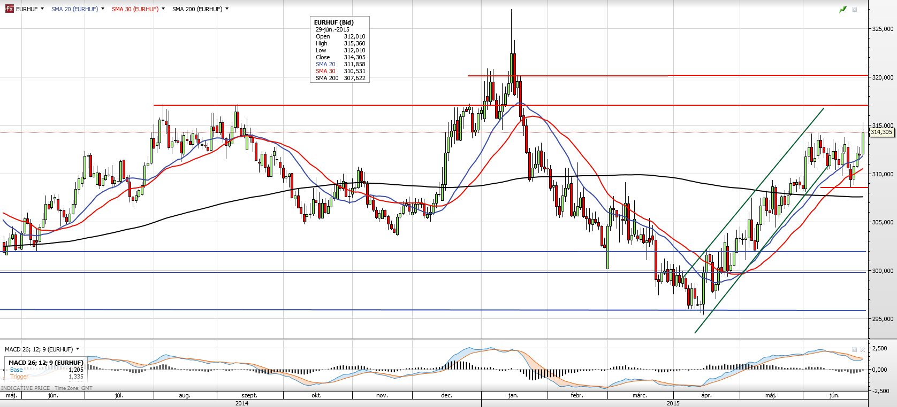Viewport: 897px width, 407px height.
Task: Click the Fx logo icon beside EURHUF
Action: point(10,9)
